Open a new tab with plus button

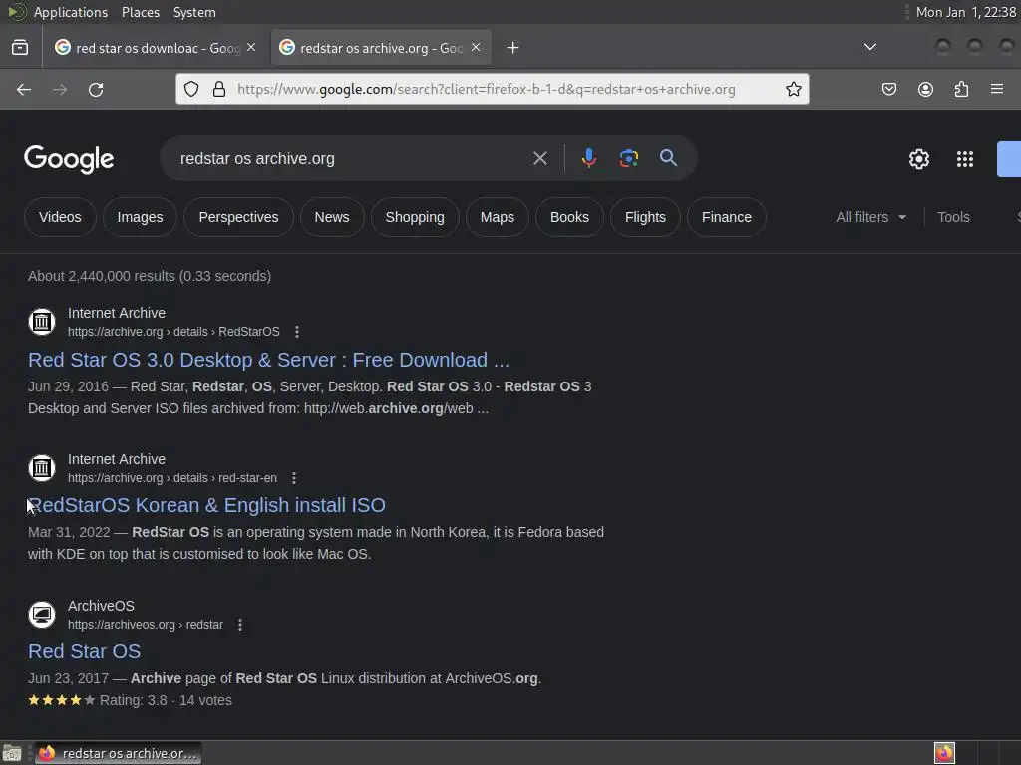(513, 48)
